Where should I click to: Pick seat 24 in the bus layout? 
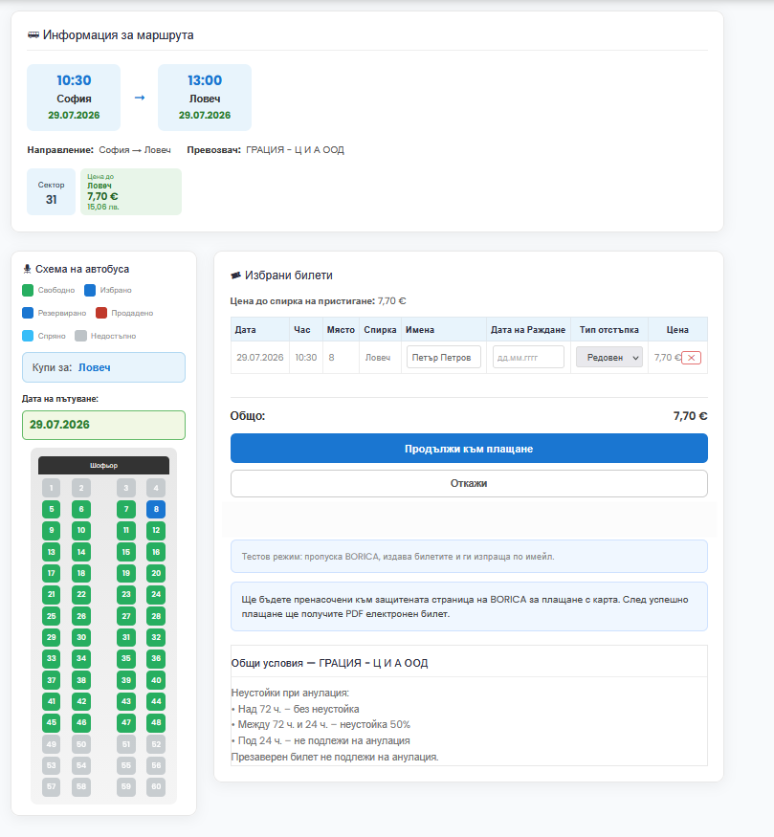(156, 595)
